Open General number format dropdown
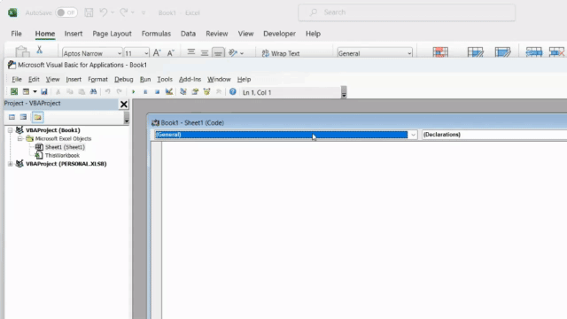Viewport: 567px width, 319px height. coord(409,53)
